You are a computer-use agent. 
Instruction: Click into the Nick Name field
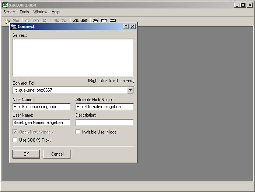click(42, 107)
